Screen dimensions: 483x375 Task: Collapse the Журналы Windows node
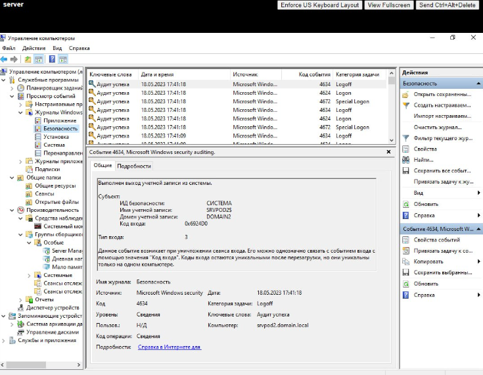[20, 113]
